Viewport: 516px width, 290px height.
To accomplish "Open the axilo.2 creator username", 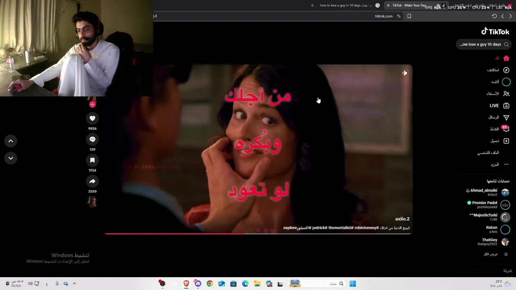I will 402,219.
